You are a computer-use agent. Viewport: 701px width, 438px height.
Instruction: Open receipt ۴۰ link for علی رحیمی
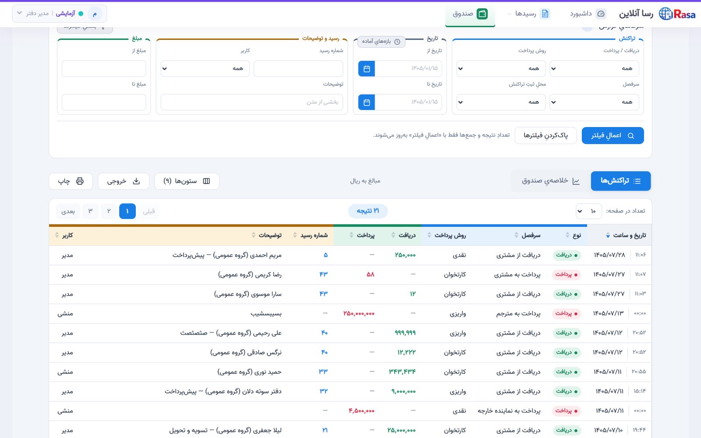[324, 333]
